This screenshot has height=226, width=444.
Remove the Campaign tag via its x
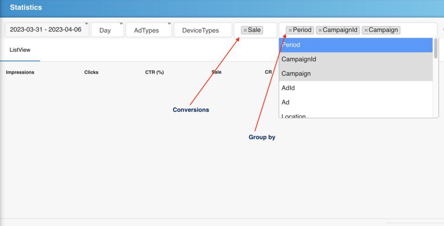[x=366, y=30]
